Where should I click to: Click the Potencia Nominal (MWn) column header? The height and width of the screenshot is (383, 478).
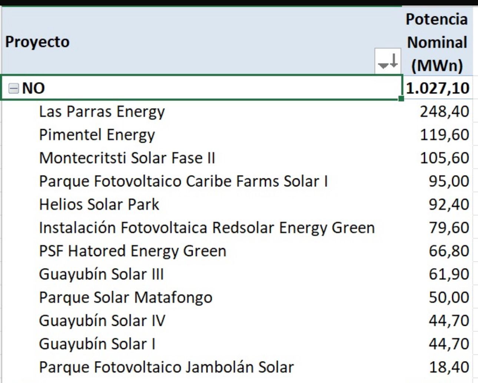point(437,42)
